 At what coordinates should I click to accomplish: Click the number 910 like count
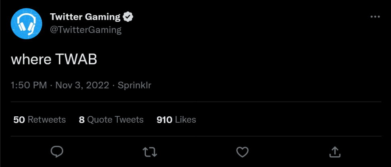(x=164, y=120)
